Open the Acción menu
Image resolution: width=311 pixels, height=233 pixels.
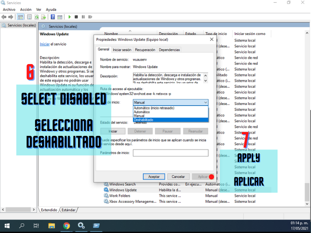26,9
